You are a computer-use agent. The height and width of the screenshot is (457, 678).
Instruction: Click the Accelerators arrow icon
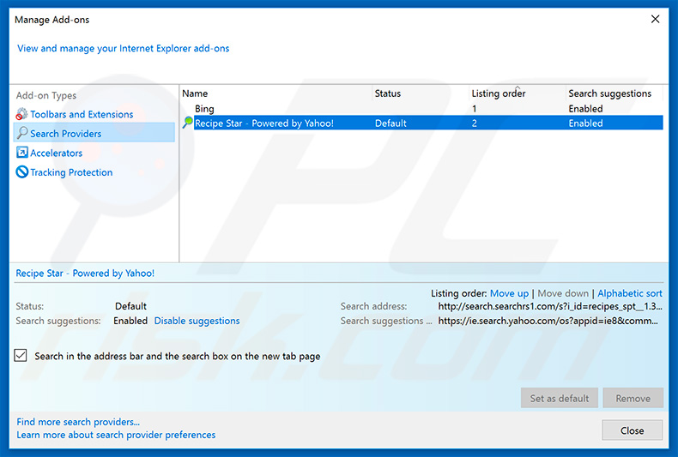click(x=22, y=153)
